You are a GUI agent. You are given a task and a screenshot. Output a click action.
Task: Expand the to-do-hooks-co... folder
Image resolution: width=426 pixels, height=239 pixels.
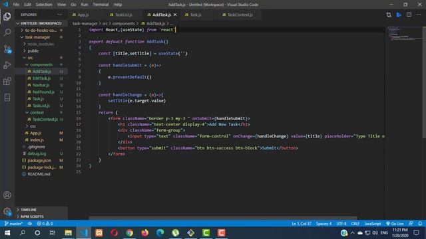tap(41, 31)
